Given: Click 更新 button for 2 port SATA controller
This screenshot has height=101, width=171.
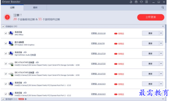Looking at the screenshot, I should pyautogui.click(x=150, y=63).
